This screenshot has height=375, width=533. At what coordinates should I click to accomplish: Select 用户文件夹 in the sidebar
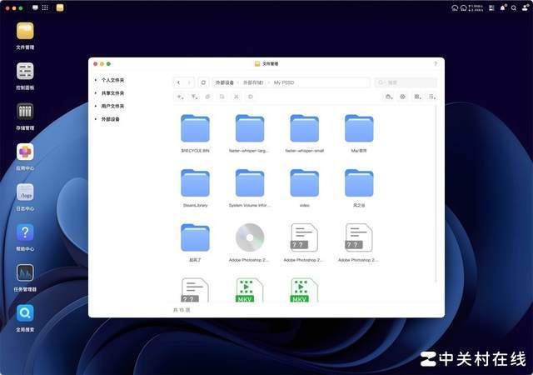113,106
